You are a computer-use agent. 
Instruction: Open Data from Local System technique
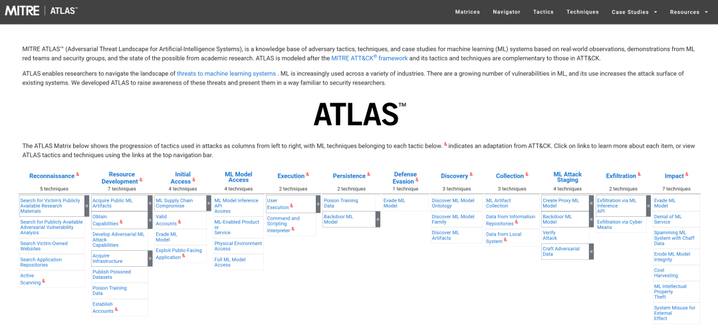click(503, 238)
